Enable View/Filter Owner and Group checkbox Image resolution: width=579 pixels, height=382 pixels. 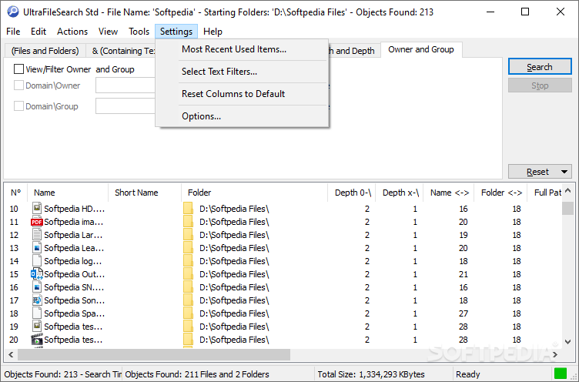pyautogui.click(x=18, y=69)
